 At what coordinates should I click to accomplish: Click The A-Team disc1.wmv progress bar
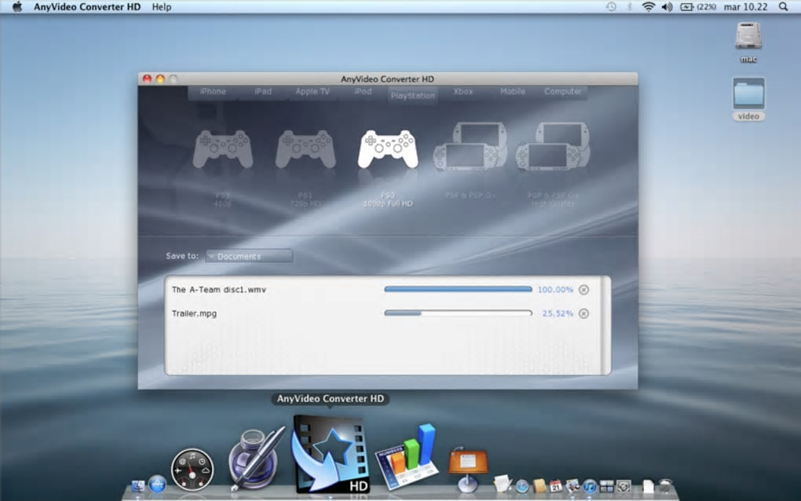459,290
